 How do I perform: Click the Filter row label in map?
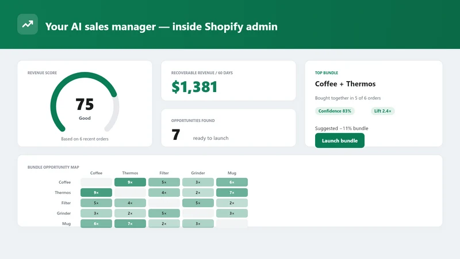coord(66,203)
